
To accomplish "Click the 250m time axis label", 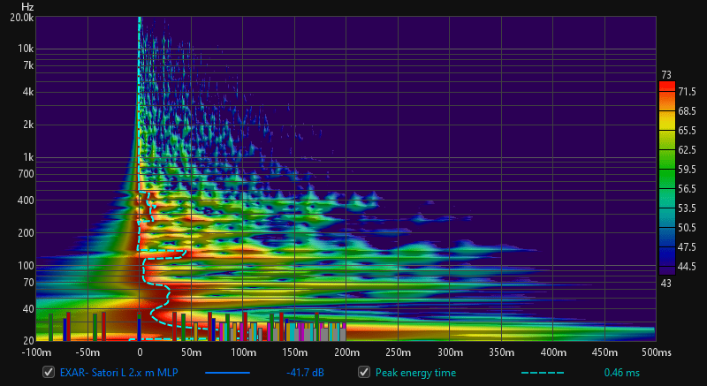I will pos(398,352).
